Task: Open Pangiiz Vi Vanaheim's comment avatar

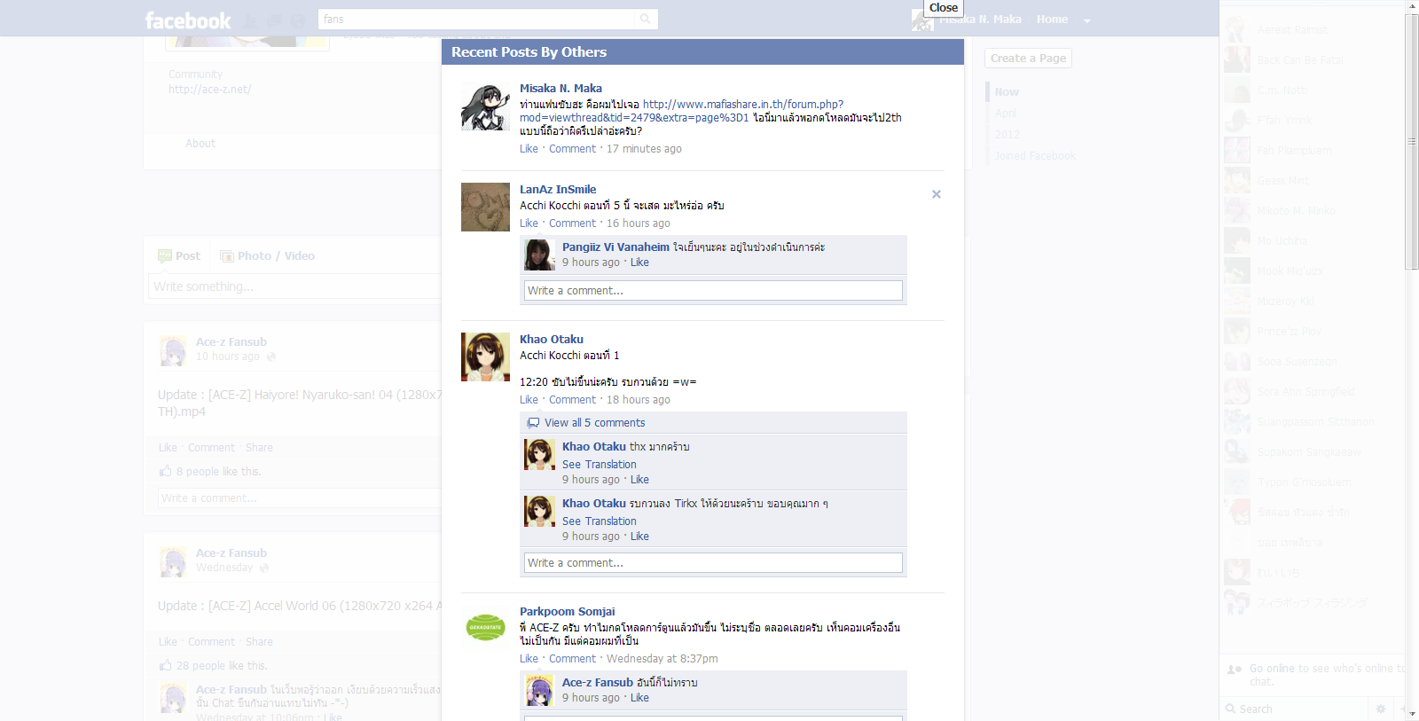Action: tap(539, 255)
